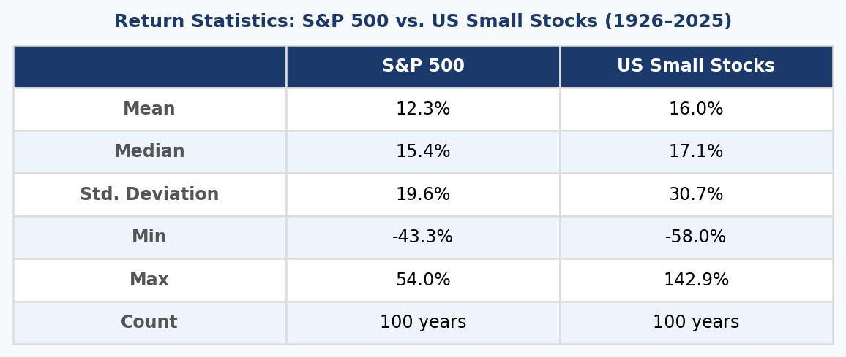The image size is (846, 357).
Task: Click the Median row label
Action: (149, 152)
